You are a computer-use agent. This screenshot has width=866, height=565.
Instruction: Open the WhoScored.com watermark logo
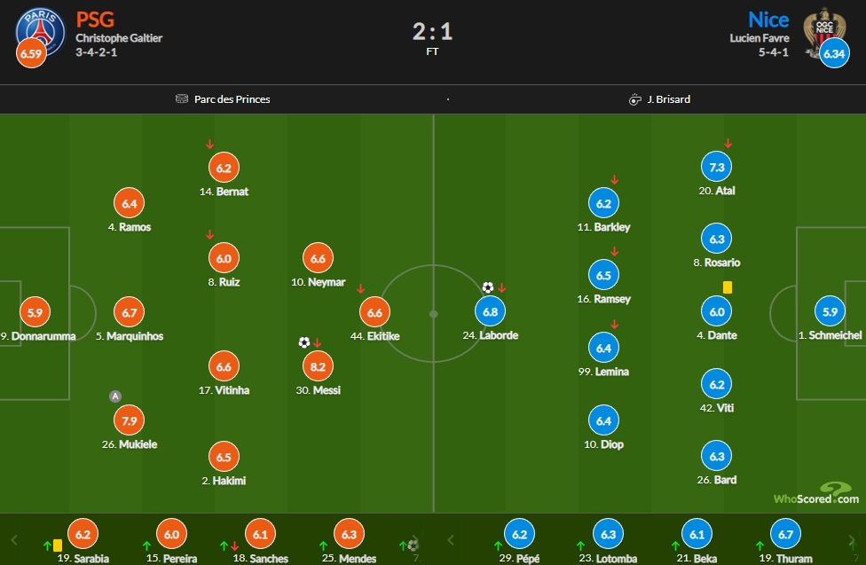816,494
